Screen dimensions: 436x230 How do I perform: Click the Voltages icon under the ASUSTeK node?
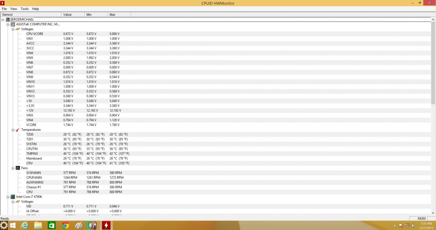tap(18, 29)
